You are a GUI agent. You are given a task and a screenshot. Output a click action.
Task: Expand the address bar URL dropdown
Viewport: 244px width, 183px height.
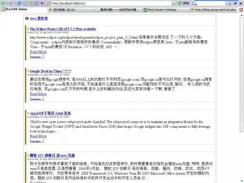pyautogui.click(x=173, y=3)
